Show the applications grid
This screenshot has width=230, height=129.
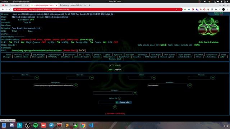(226, 125)
